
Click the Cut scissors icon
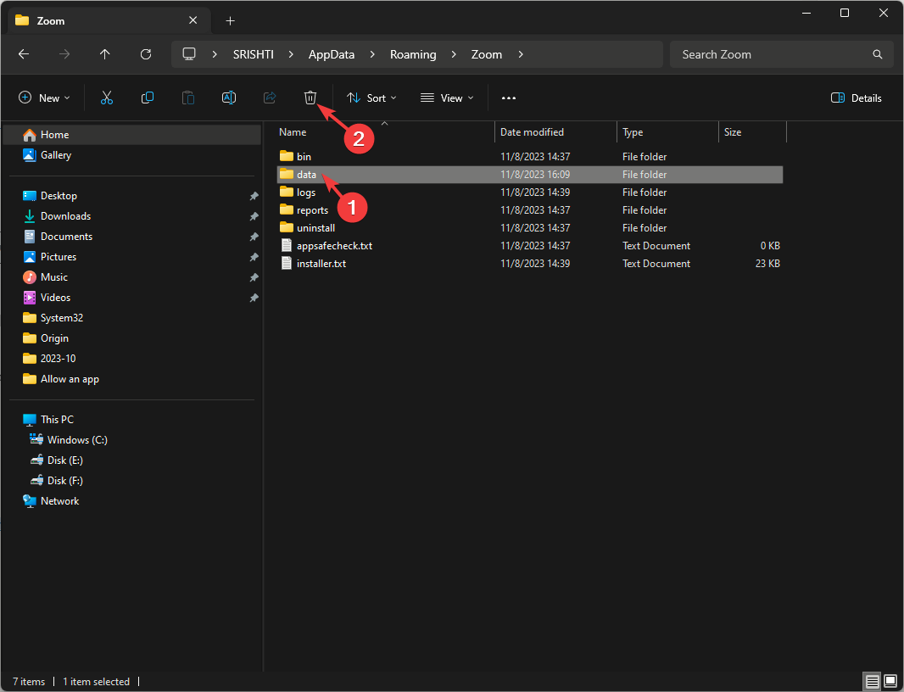107,98
